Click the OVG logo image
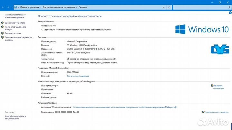Image resolution: width=232 pixels, height=130 pixels. pyautogui.click(x=220, y=49)
